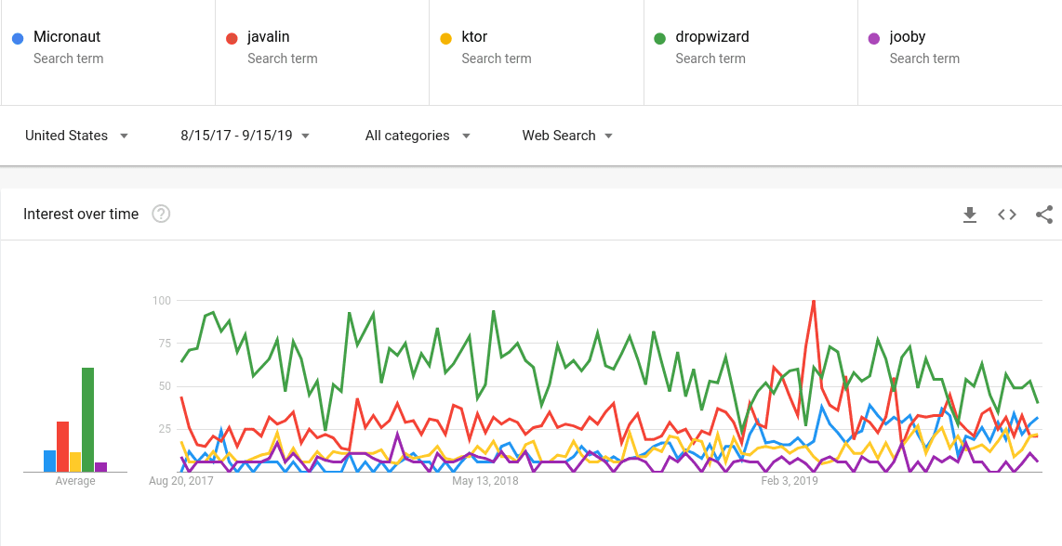This screenshot has width=1062, height=546.
Task: Open the Web Search type dropdown
Action: pyautogui.click(x=567, y=136)
